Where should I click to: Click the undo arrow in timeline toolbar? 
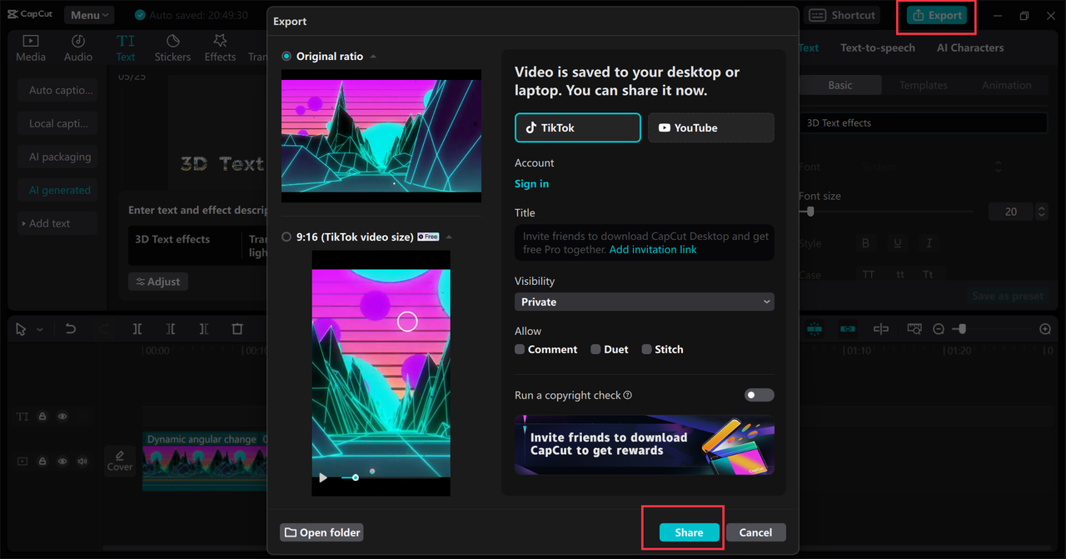coord(71,329)
